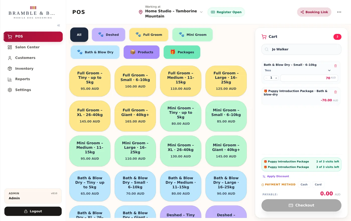Click the Bramble & B logo icon
Image resolution: width=351 pixels, height=221 pixels.
click(33, 8)
